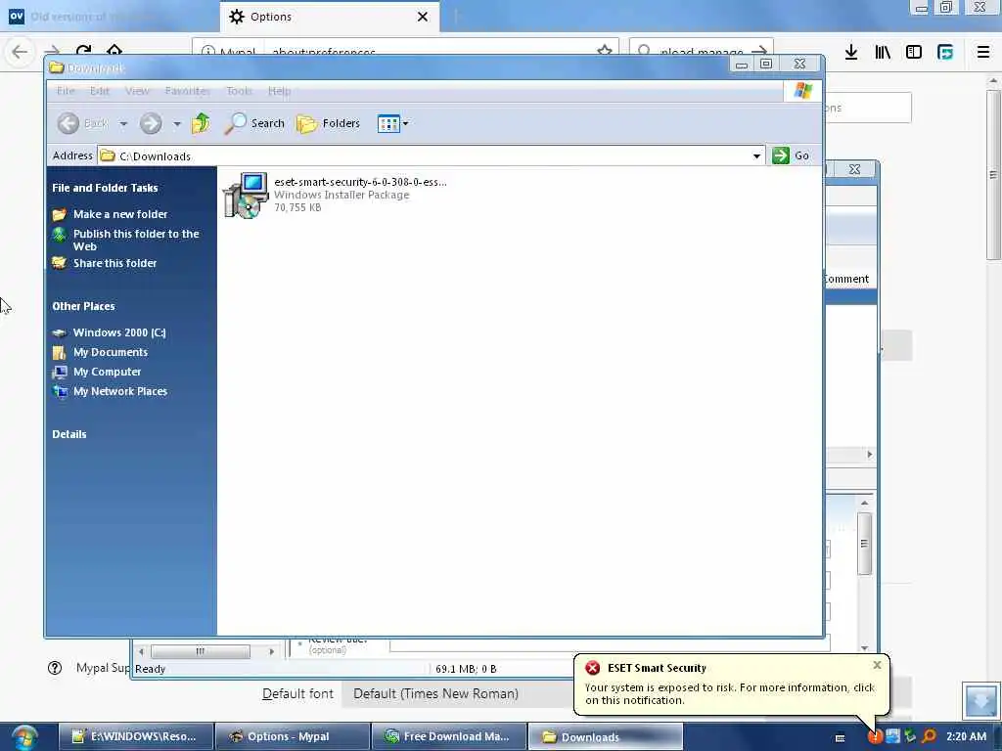Screen dimensions: 1002x751
Task: Close the Options browser tab
Action: coord(423,17)
